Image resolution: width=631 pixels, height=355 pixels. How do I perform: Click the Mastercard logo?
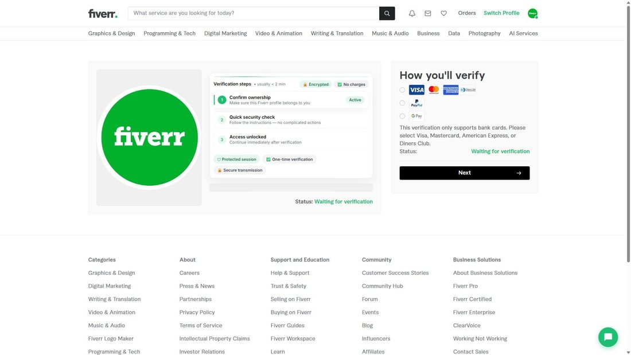pos(434,90)
